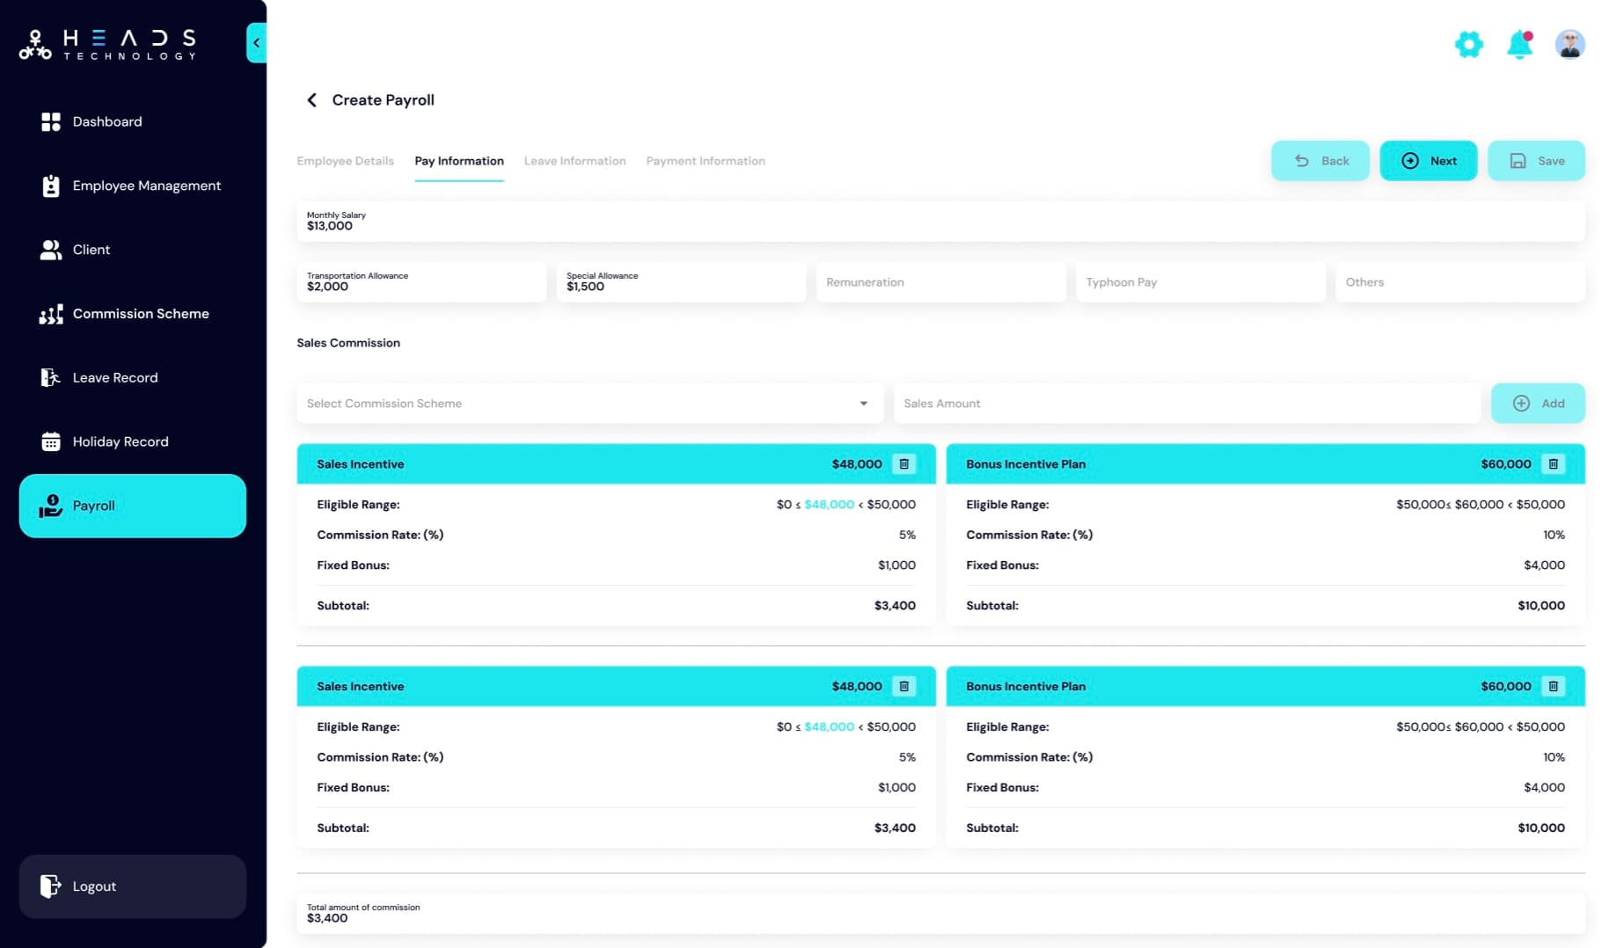Select the Holiday Record calendar icon

coord(51,441)
